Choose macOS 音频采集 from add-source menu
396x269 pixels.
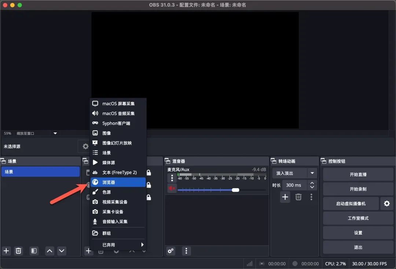118,113
